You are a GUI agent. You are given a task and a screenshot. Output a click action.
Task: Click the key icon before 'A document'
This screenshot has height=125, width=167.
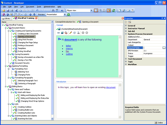point(60,39)
